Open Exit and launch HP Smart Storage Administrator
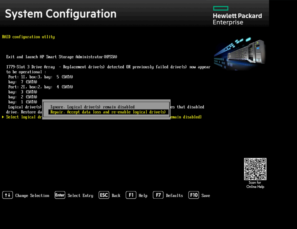297x229 pixels. (62, 57)
